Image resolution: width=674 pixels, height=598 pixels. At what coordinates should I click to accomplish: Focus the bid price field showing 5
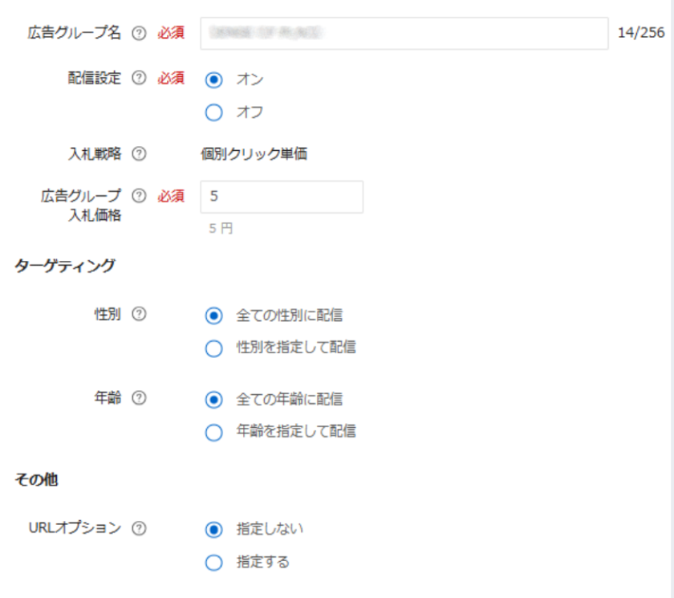click(282, 197)
